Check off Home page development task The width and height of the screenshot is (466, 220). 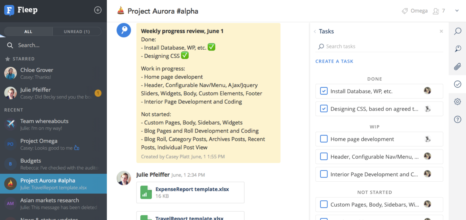point(324,139)
